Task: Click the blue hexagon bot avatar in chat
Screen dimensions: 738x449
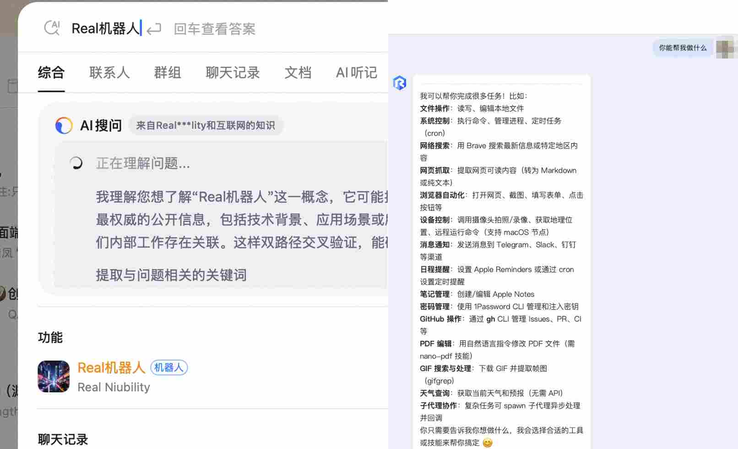Action: [x=400, y=83]
